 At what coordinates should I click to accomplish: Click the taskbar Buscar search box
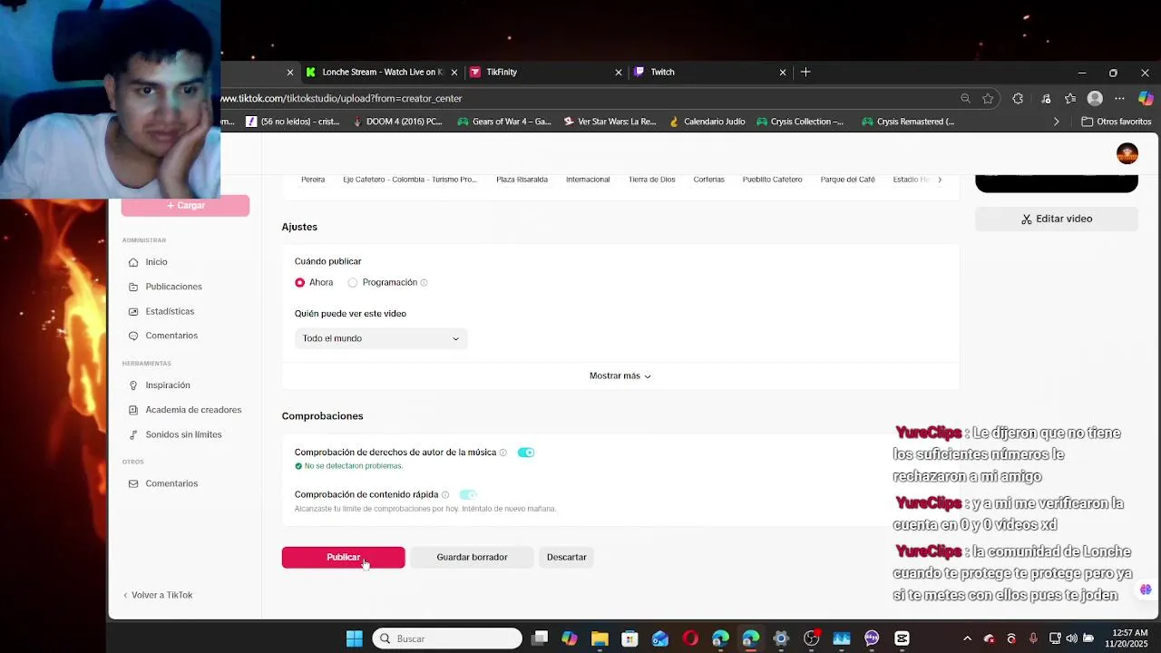tap(447, 638)
